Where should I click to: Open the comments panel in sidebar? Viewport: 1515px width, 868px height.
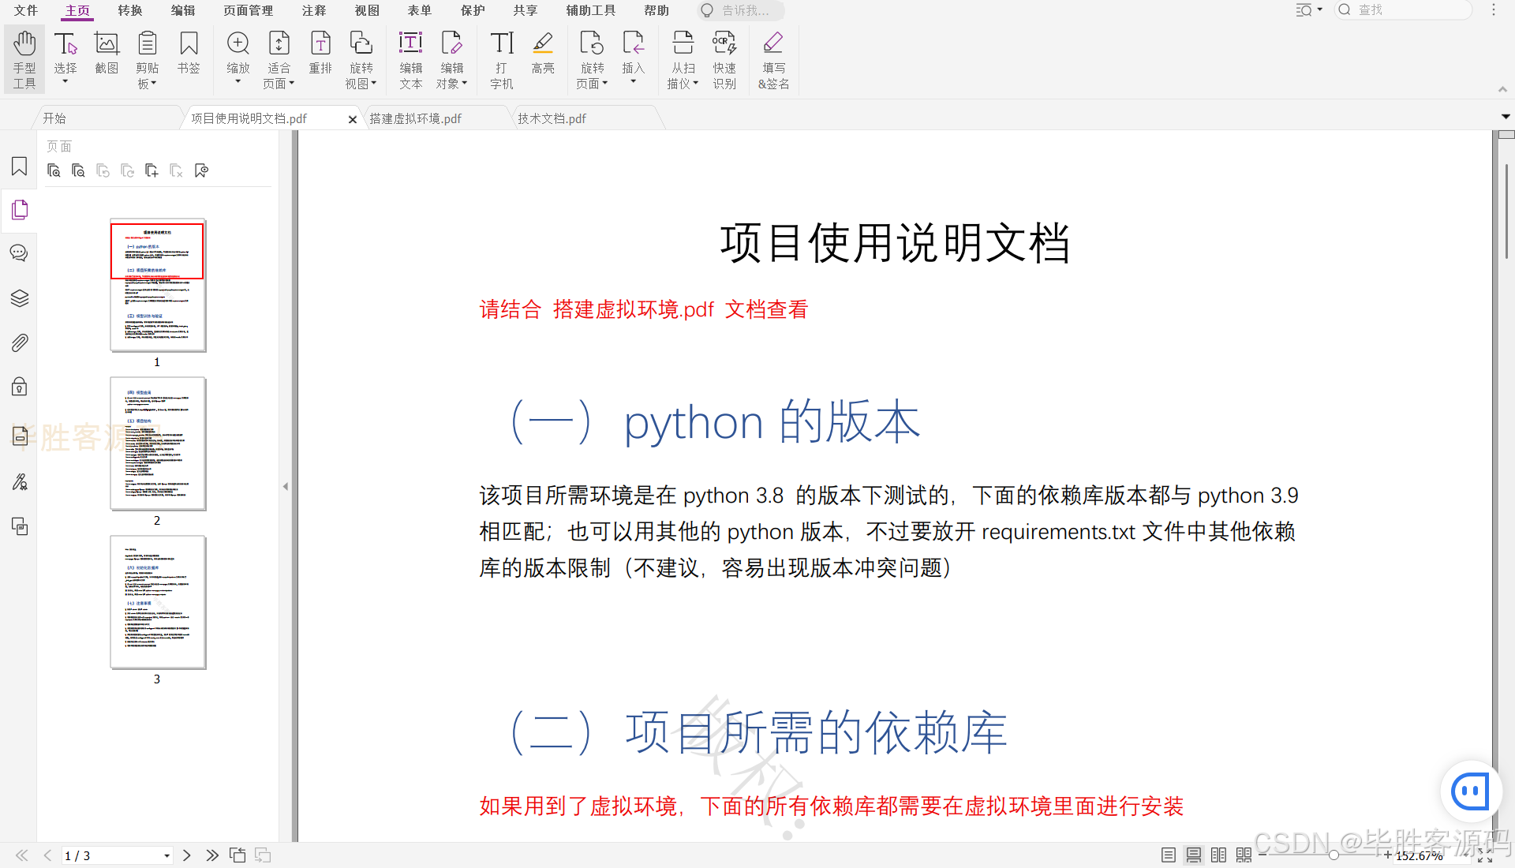tap(20, 253)
